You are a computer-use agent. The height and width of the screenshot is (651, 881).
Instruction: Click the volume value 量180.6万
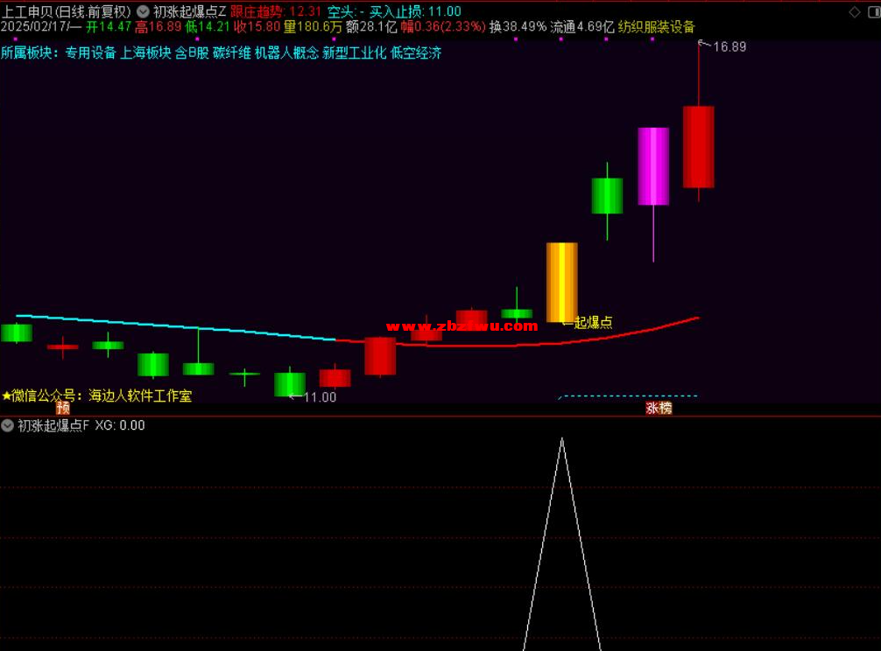pyautogui.click(x=313, y=26)
